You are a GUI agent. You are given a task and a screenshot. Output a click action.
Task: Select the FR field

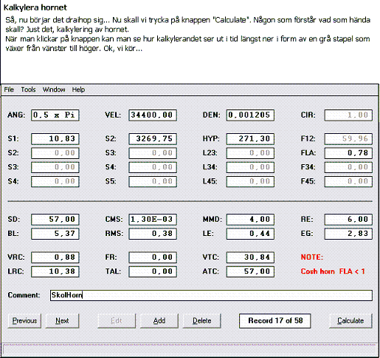(153, 257)
